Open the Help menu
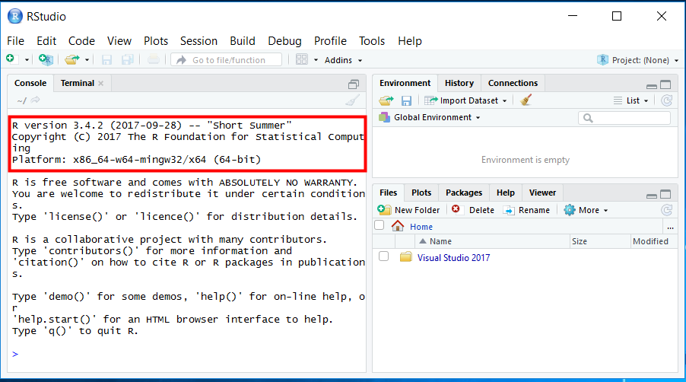 point(410,40)
